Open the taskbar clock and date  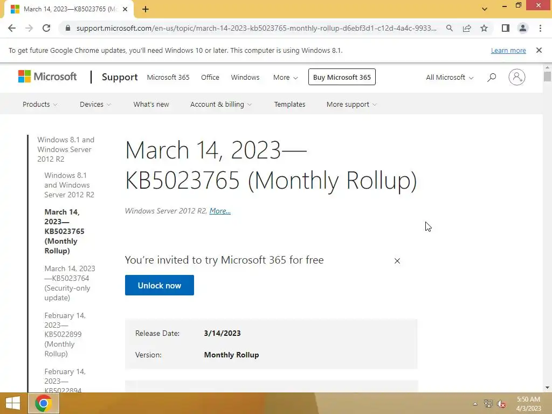click(x=528, y=404)
